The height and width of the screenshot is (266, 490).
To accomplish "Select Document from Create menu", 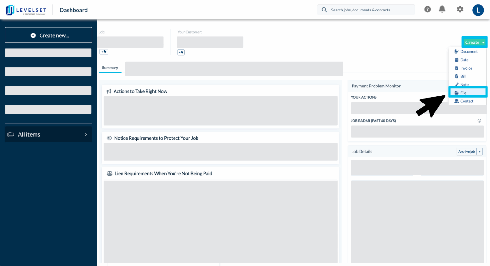I will (x=468, y=51).
